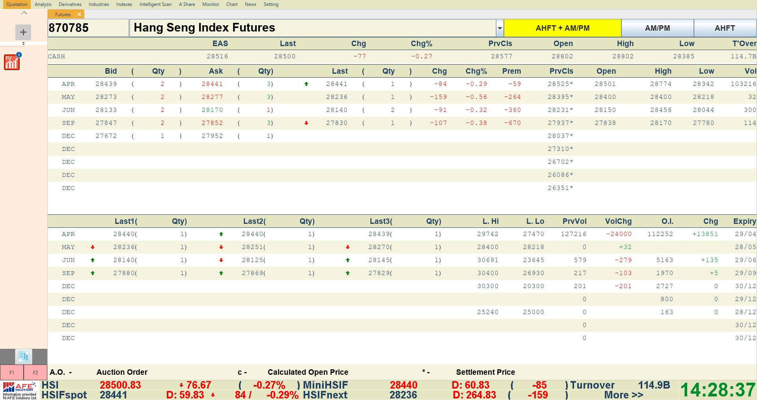Click the code input field 870785
Image resolution: width=757 pixels, height=400 pixels.
pyautogui.click(x=88, y=28)
